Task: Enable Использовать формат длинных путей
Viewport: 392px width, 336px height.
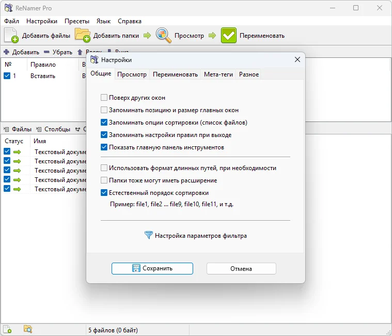Action: click(x=104, y=167)
